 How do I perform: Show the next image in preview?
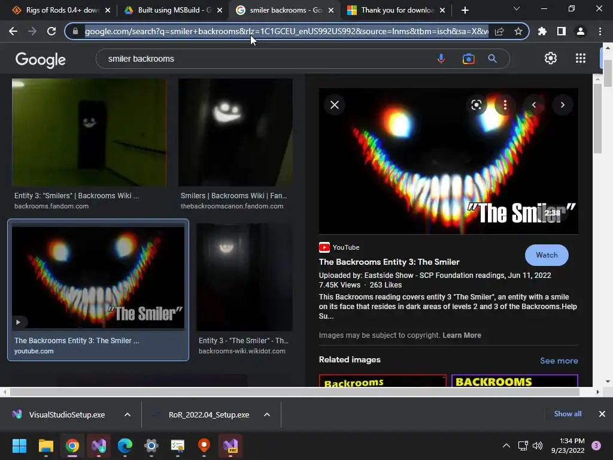point(563,105)
